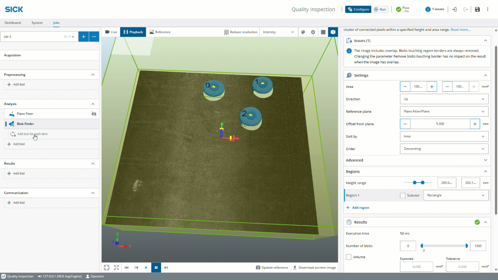Open the color palette settings icon
Screen dimensions: 498x280
click(x=303, y=32)
